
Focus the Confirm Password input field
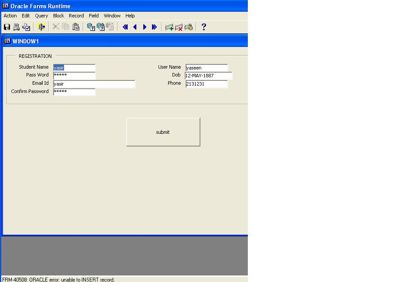coord(74,92)
